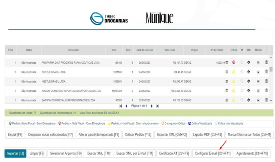Go to the first page of results

click(120, 106)
